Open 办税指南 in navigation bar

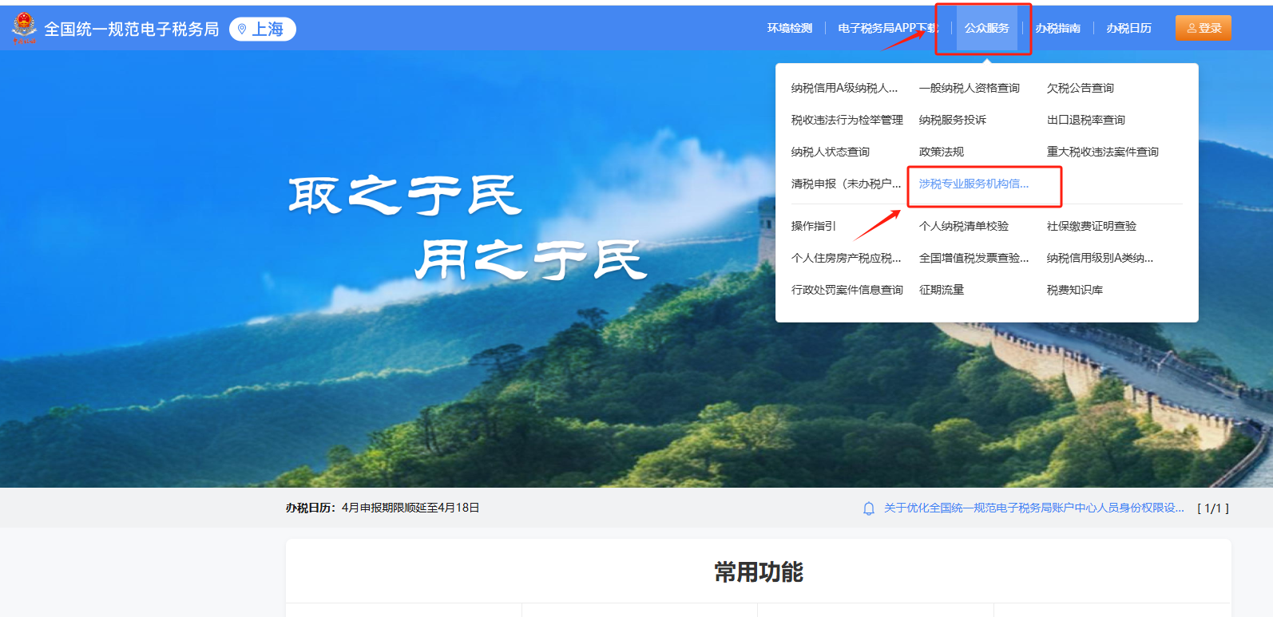point(1057,28)
